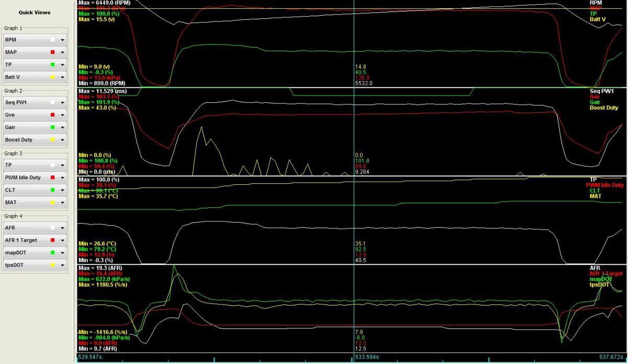Screen dimensions: 628x364
Task: Click the yellow swatch beside tpsDOT
Action: [x=53, y=265]
